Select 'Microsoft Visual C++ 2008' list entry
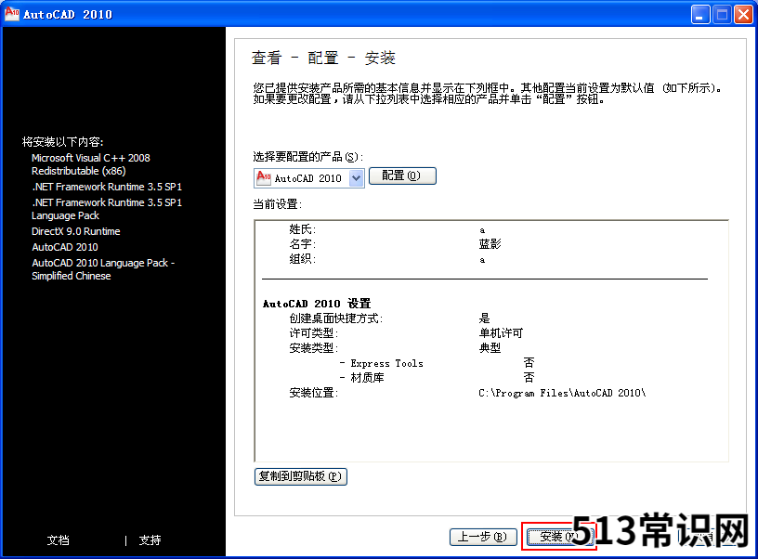This screenshot has width=758, height=559. (91, 164)
